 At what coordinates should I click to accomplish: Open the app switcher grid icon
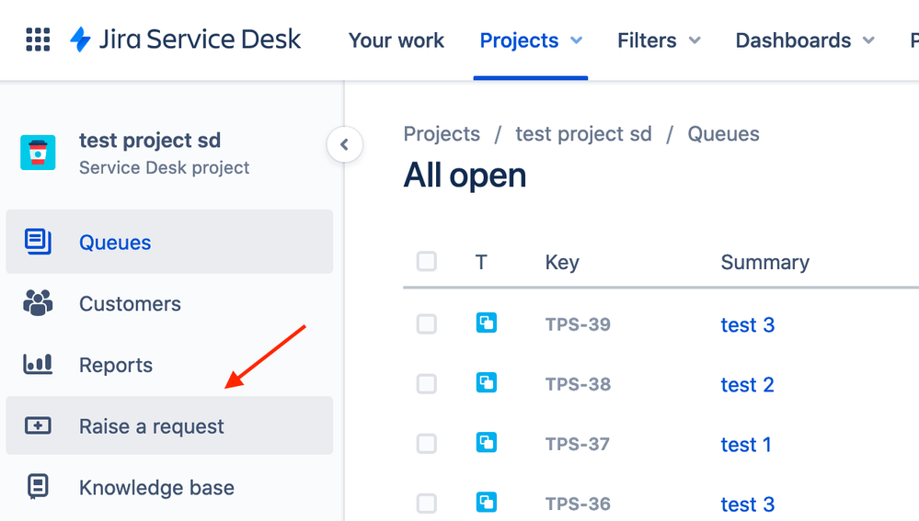tap(38, 40)
